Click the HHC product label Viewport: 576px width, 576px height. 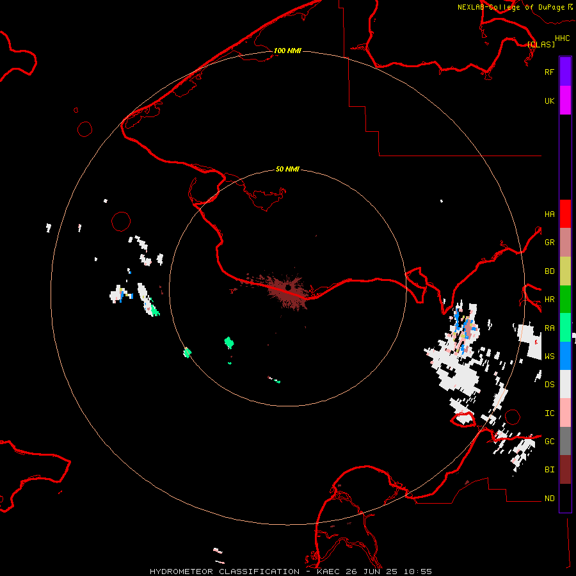563,38
